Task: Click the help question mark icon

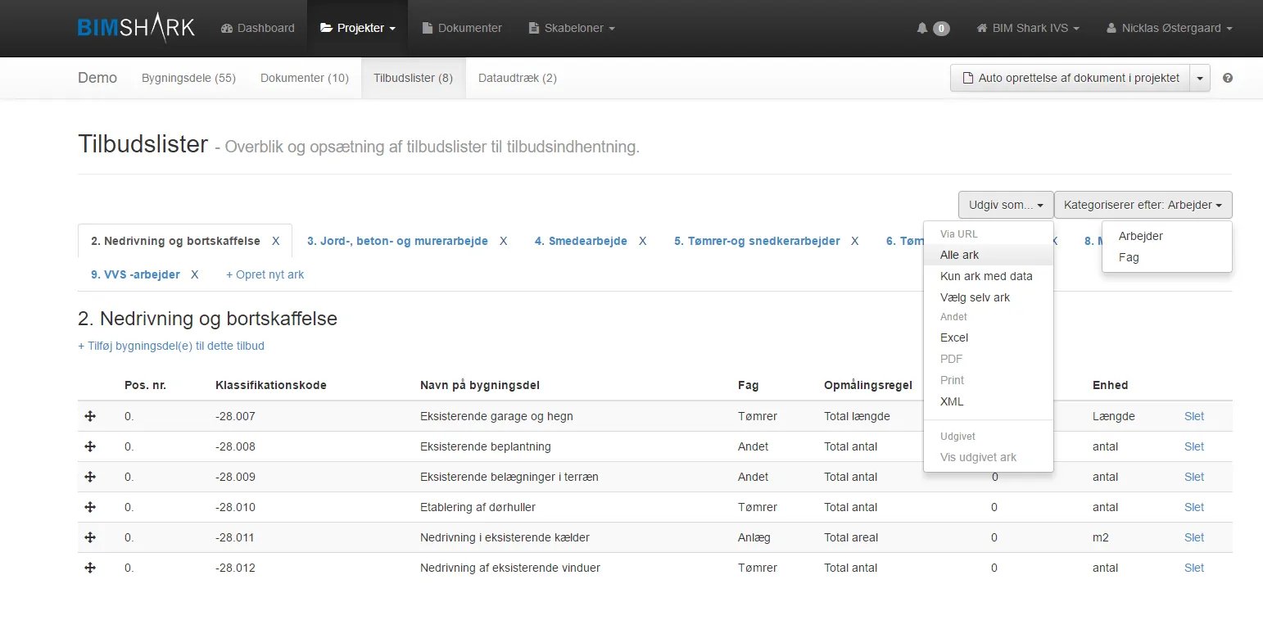Action: (1227, 79)
